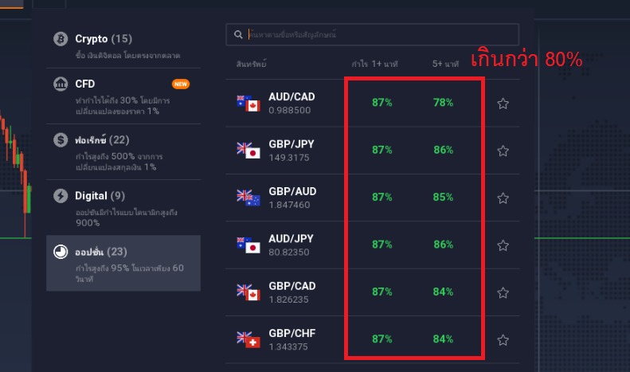Image resolution: width=630 pixels, height=372 pixels.
Task: Select the CFD bank icon
Action: 61,84
